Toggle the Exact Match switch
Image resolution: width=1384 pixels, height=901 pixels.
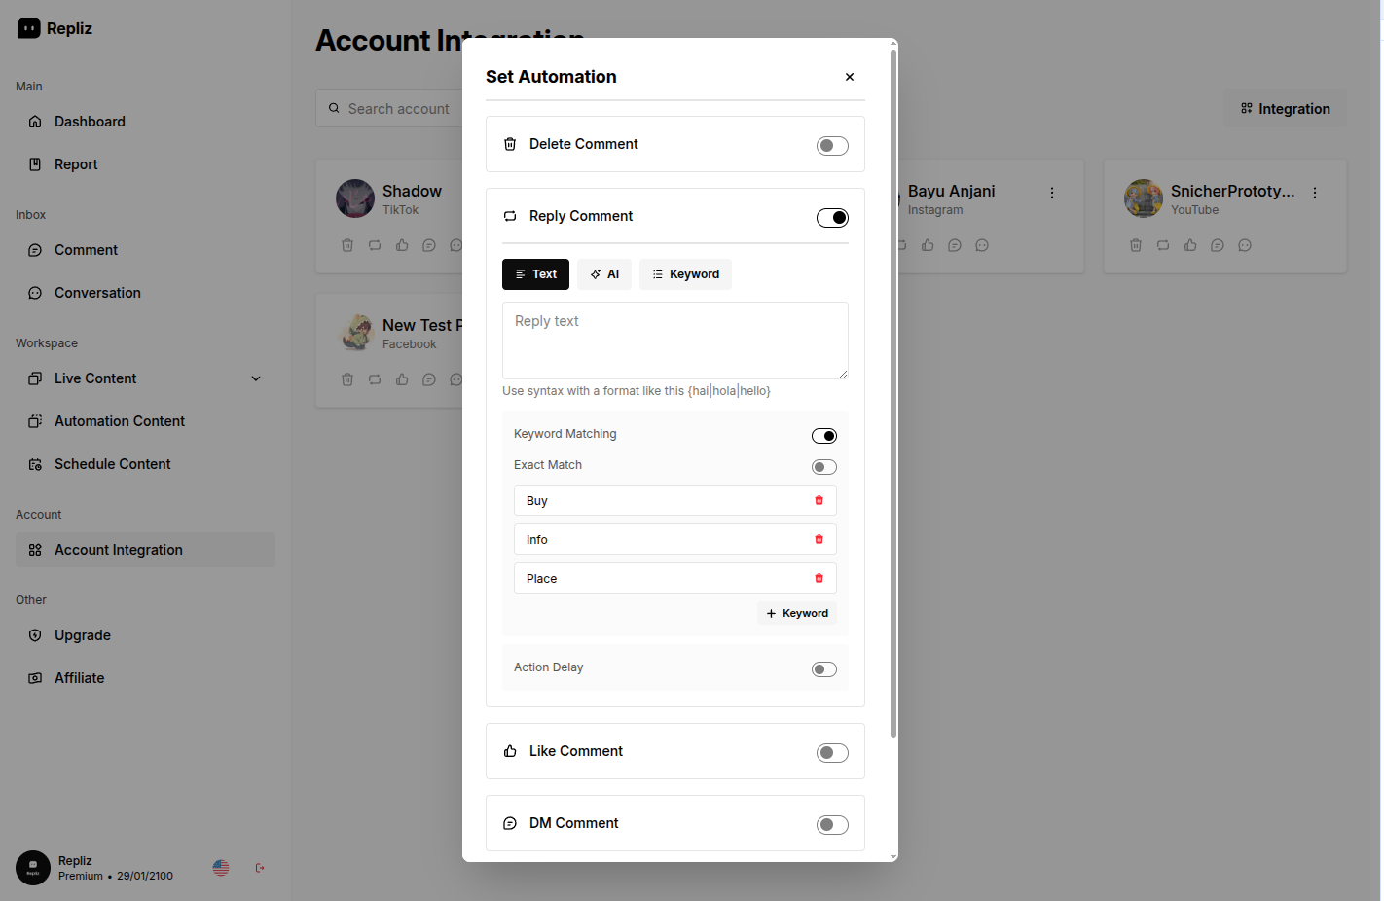point(824,467)
